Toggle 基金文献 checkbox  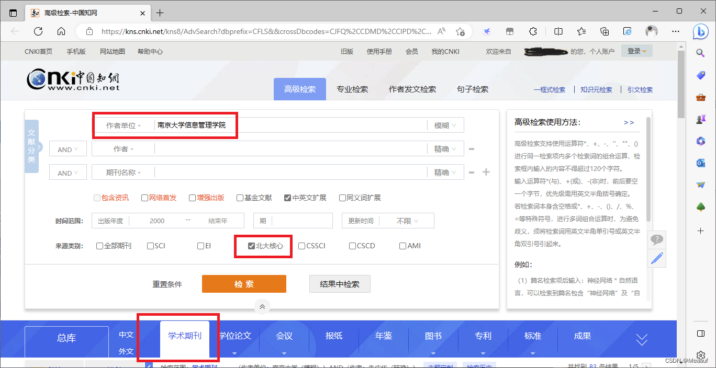(240, 198)
